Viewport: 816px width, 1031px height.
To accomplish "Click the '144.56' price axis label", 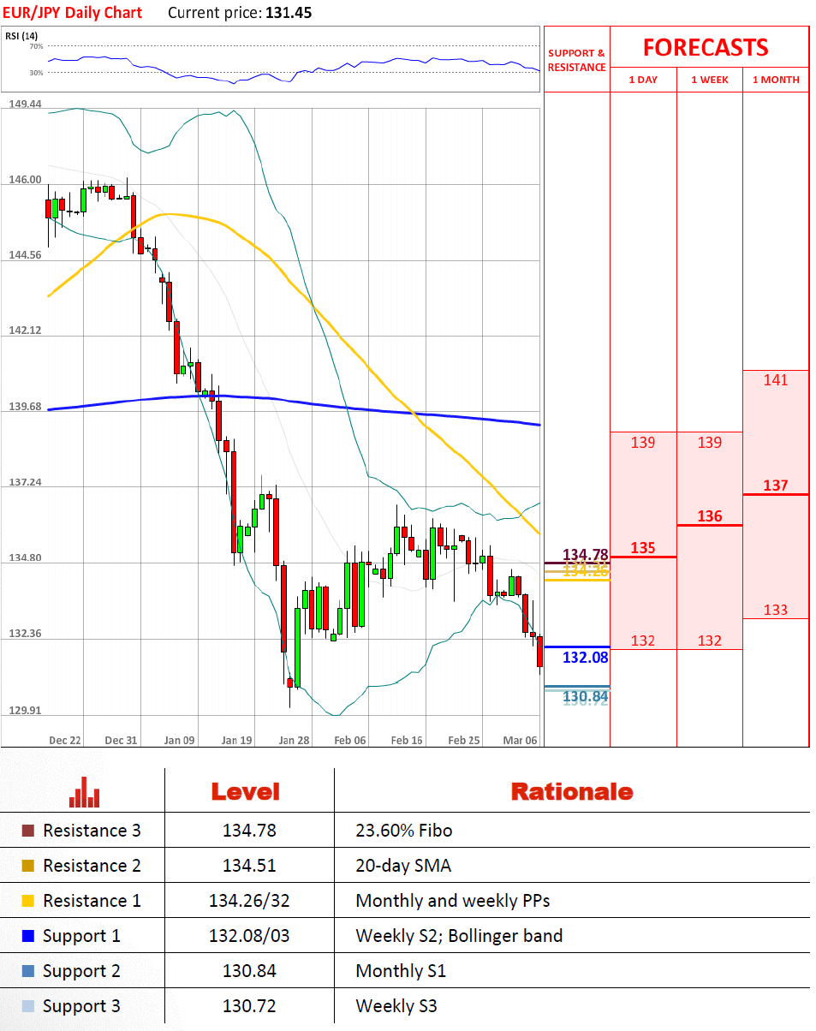I will pyautogui.click(x=26, y=255).
